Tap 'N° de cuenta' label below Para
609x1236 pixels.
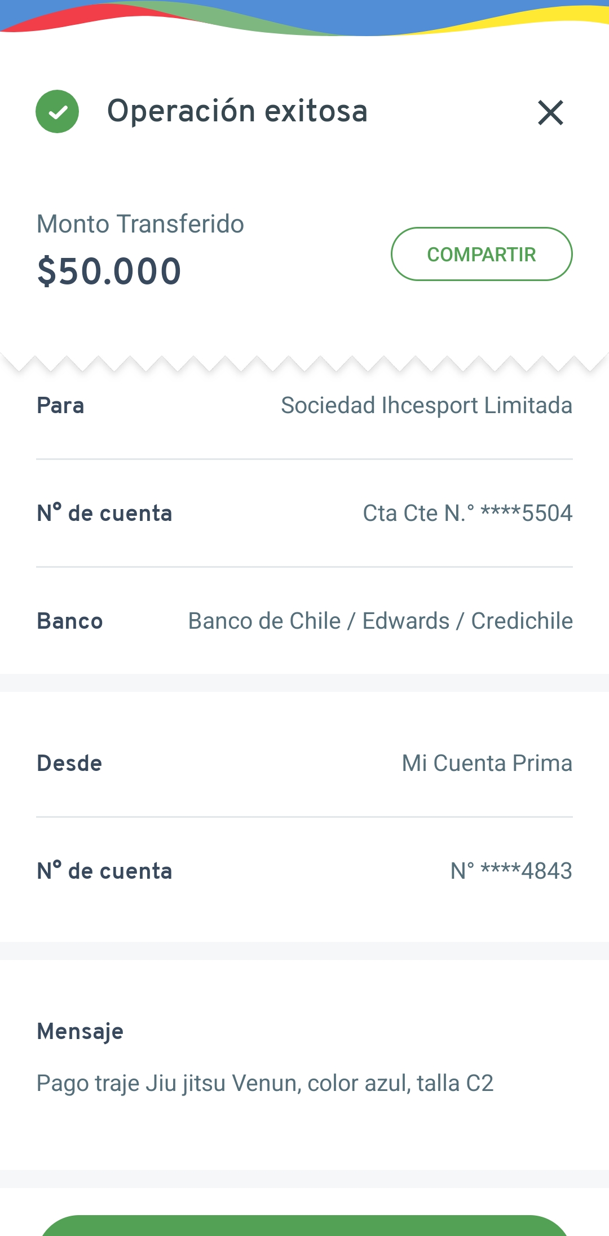click(x=104, y=514)
